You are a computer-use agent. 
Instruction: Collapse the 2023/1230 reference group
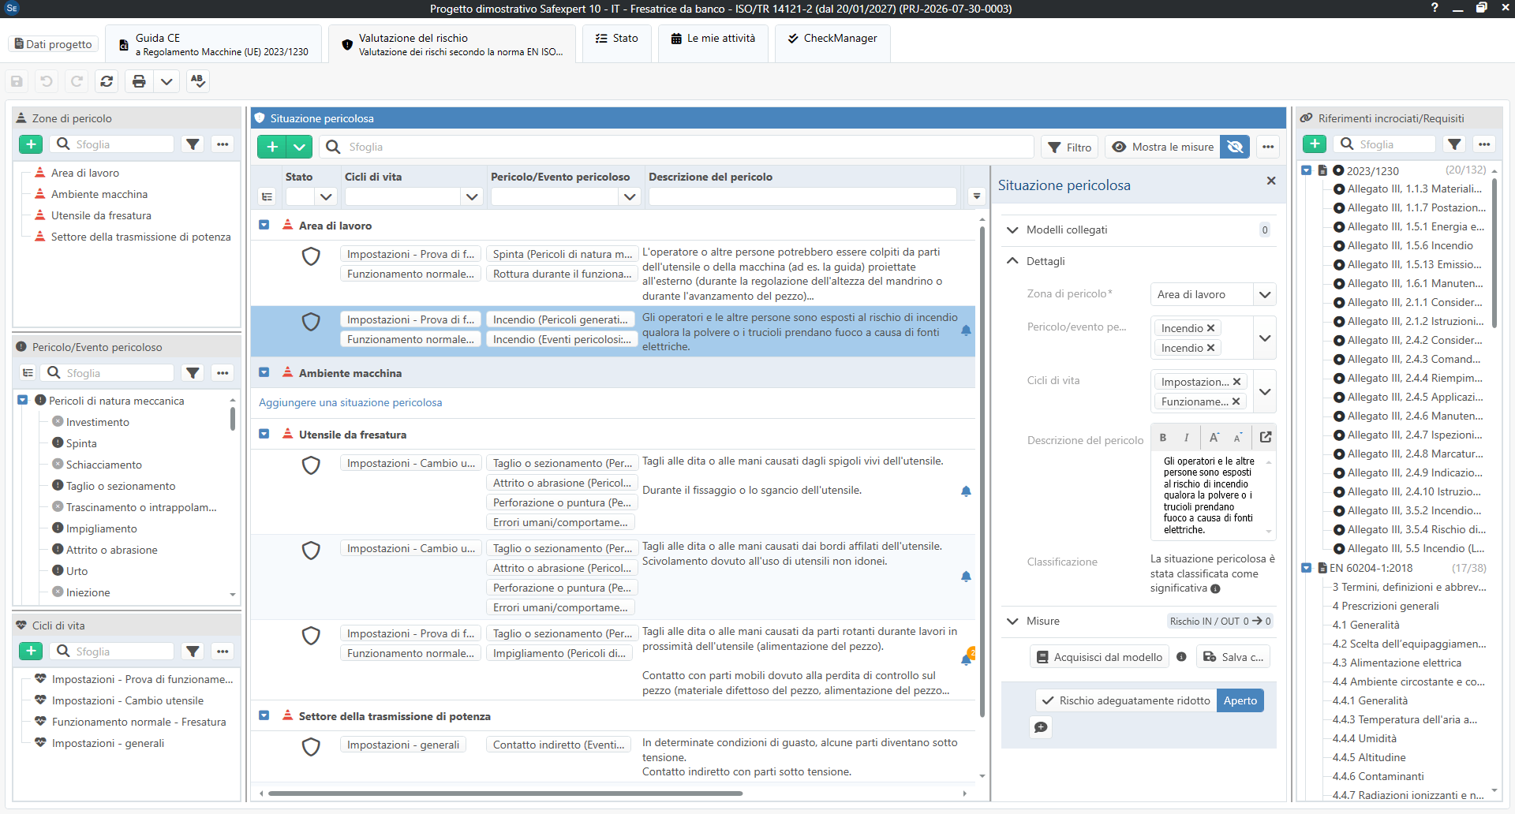1307,170
